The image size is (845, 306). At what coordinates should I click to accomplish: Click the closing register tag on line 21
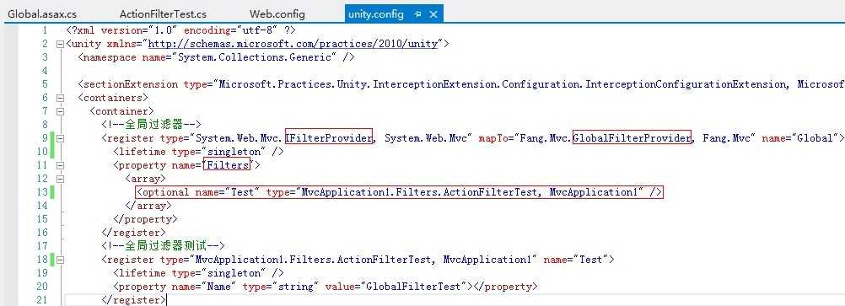coord(133,300)
